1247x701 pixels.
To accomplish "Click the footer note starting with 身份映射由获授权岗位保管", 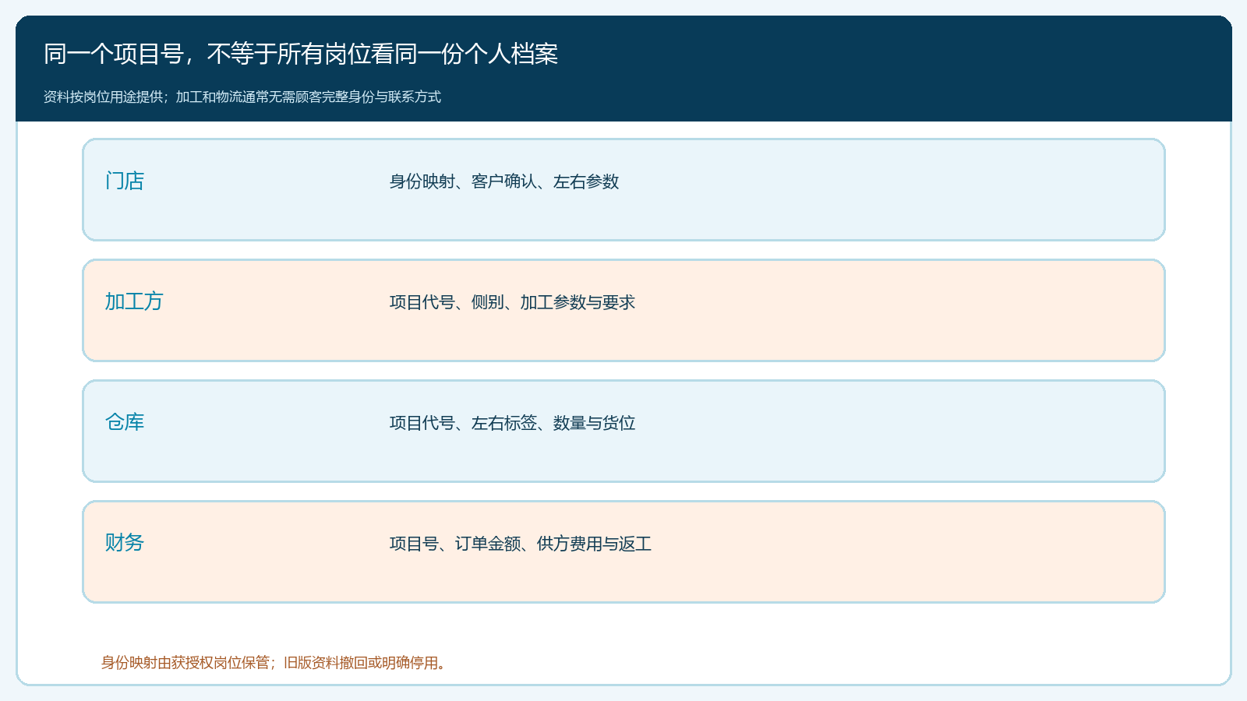I will [274, 663].
